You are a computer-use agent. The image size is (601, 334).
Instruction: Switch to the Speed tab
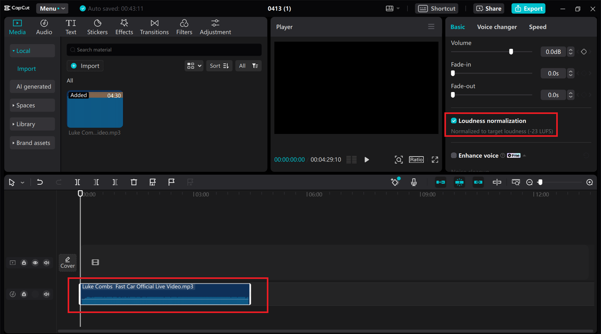pos(538,27)
